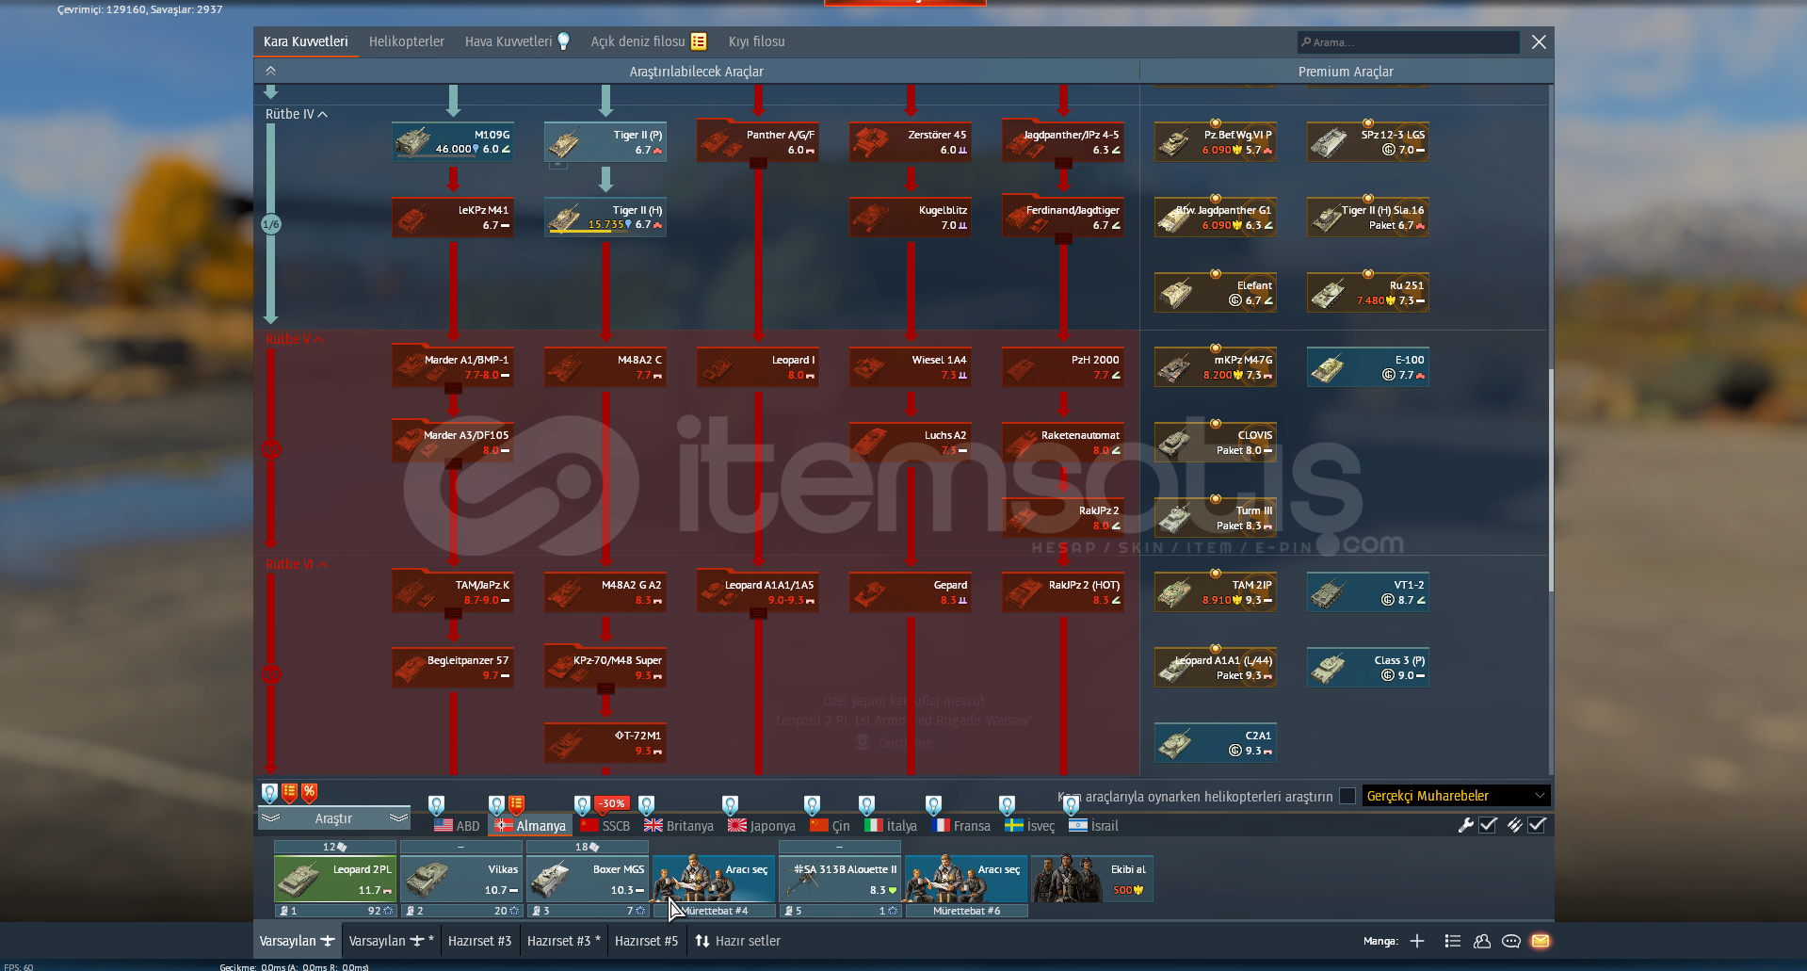Select the E-100 premium vehicle card
The width and height of the screenshot is (1807, 971).
pos(1368,367)
